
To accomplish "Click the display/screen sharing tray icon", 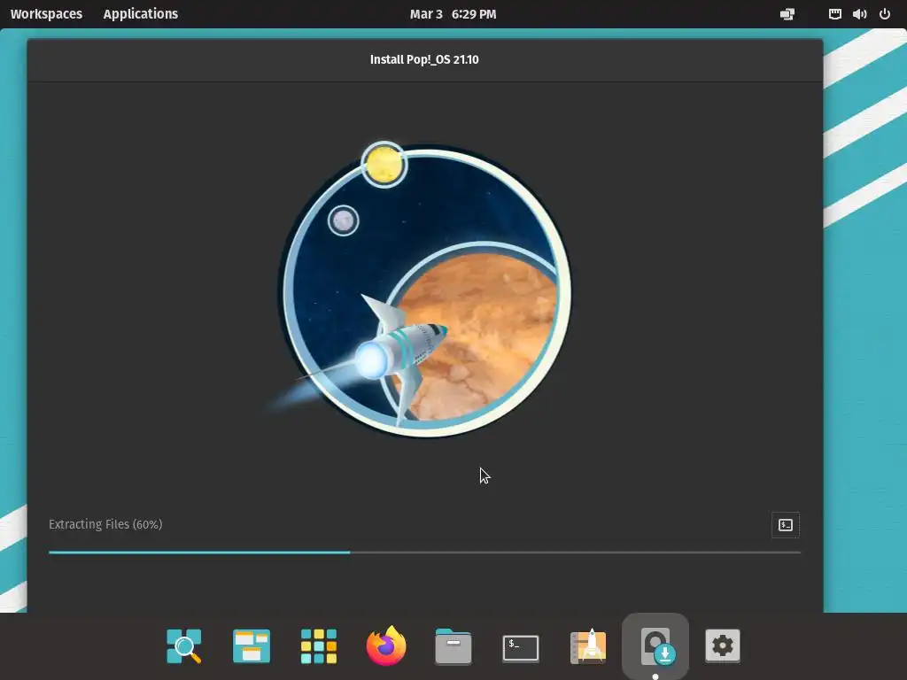I will click(x=787, y=14).
